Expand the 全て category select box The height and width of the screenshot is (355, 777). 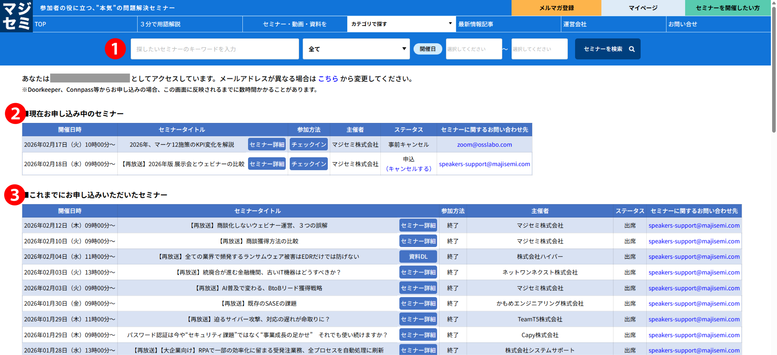point(356,49)
